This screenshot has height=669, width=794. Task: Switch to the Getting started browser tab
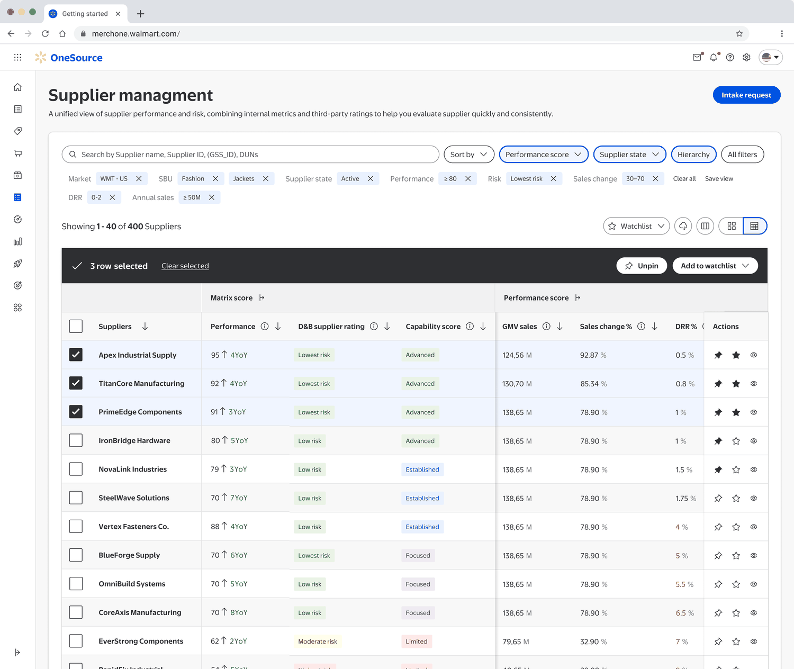click(86, 14)
